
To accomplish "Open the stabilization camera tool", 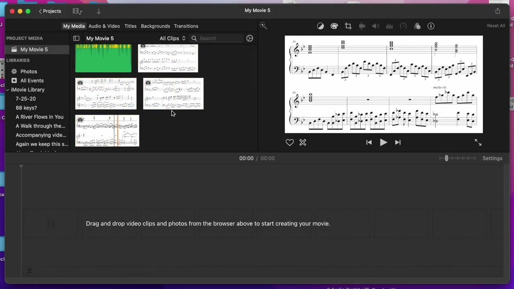I will pyautogui.click(x=362, y=26).
